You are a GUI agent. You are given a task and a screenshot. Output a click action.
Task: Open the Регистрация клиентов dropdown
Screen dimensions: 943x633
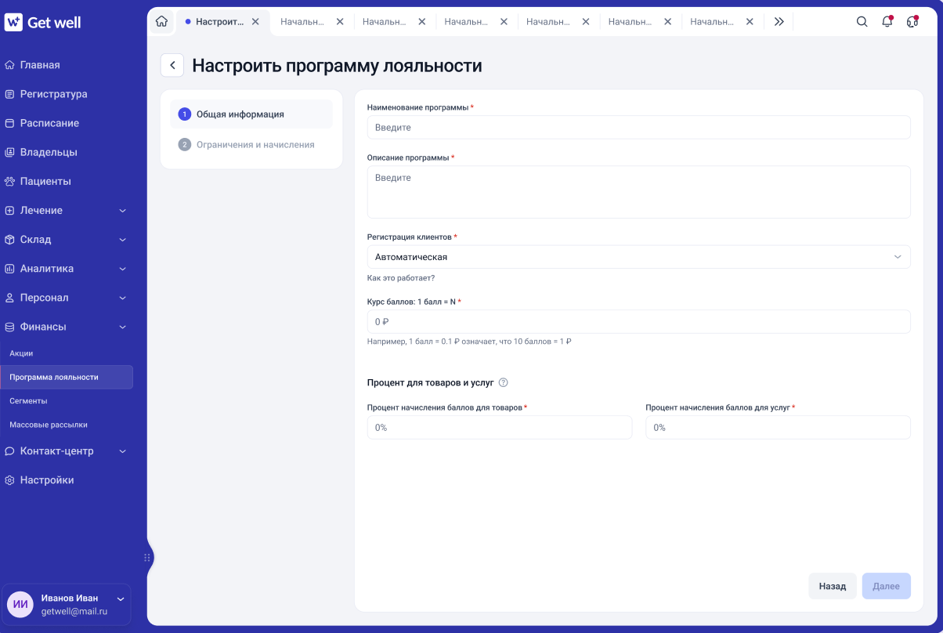(x=638, y=257)
